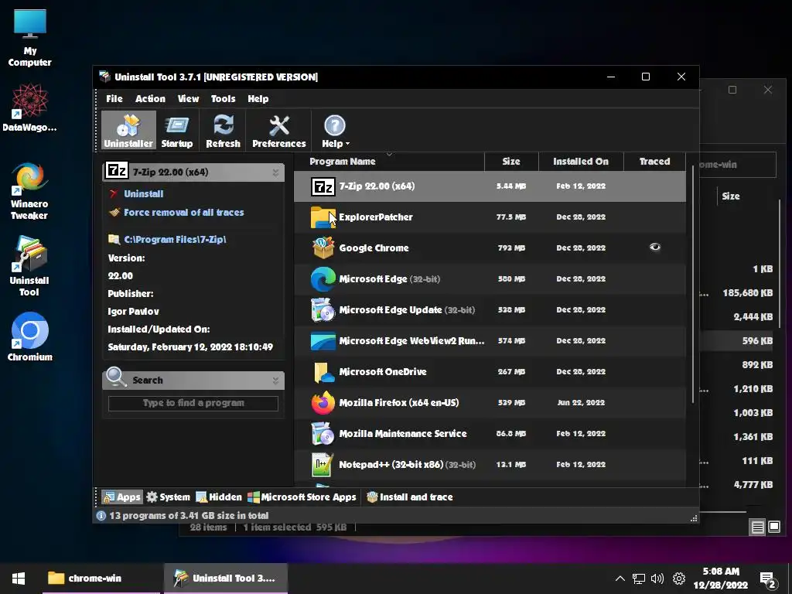Show hidden tray icons chevron
The image size is (792, 594).
pyautogui.click(x=620, y=579)
